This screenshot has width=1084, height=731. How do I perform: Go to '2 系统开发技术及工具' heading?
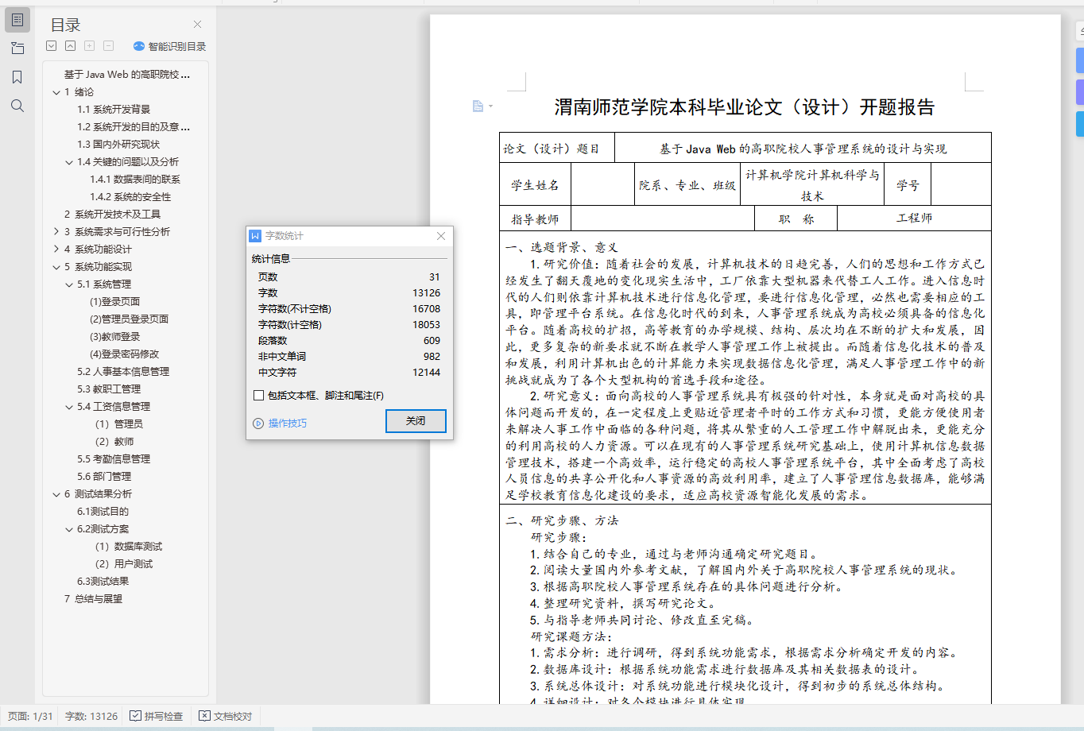coord(112,215)
